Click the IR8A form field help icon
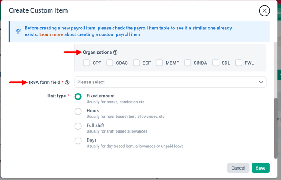 (67, 82)
